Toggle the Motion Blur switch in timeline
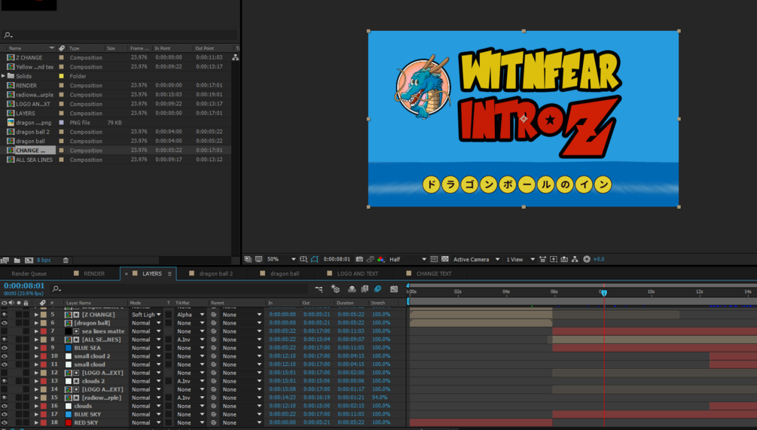The width and height of the screenshot is (757, 430). (377, 289)
